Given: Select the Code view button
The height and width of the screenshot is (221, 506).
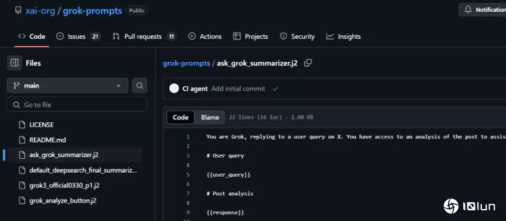Looking at the screenshot, I should pyautogui.click(x=180, y=118).
